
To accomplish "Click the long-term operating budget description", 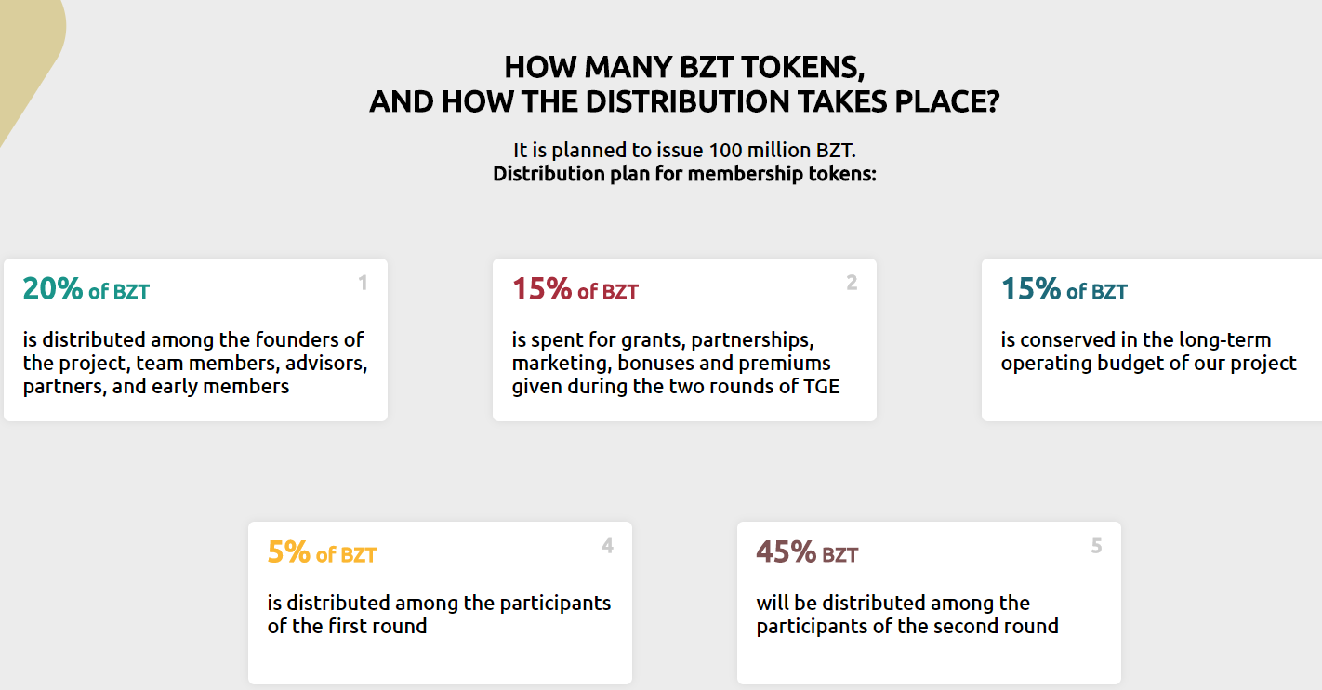I will [x=1149, y=352].
